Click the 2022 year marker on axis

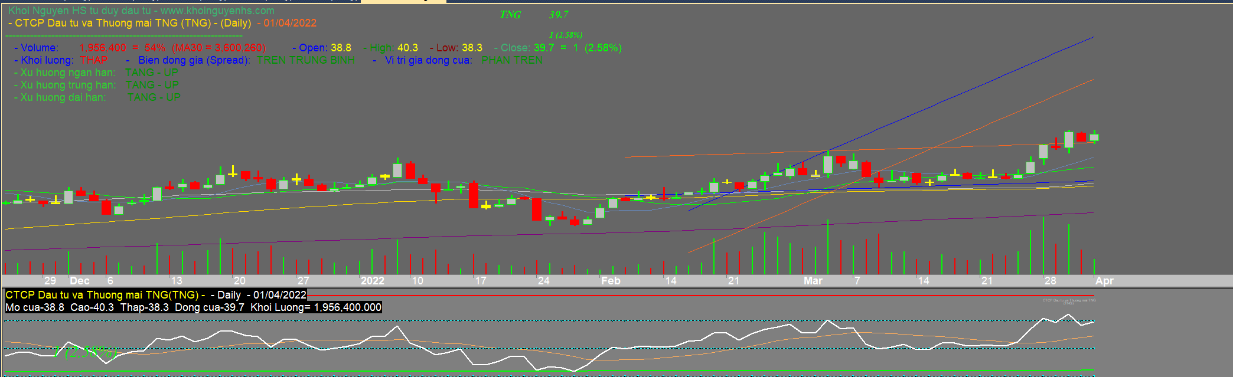coord(372,281)
